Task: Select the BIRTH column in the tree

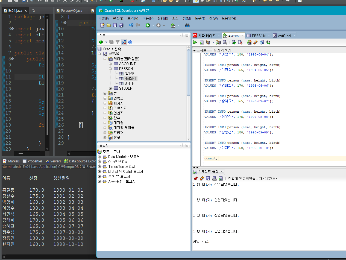Action: coord(129,83)
